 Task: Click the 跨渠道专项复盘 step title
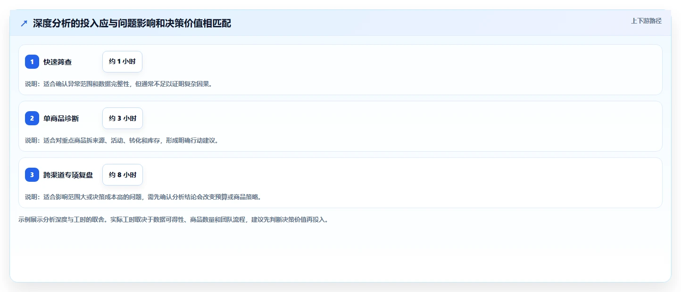(x=68, y=175)
